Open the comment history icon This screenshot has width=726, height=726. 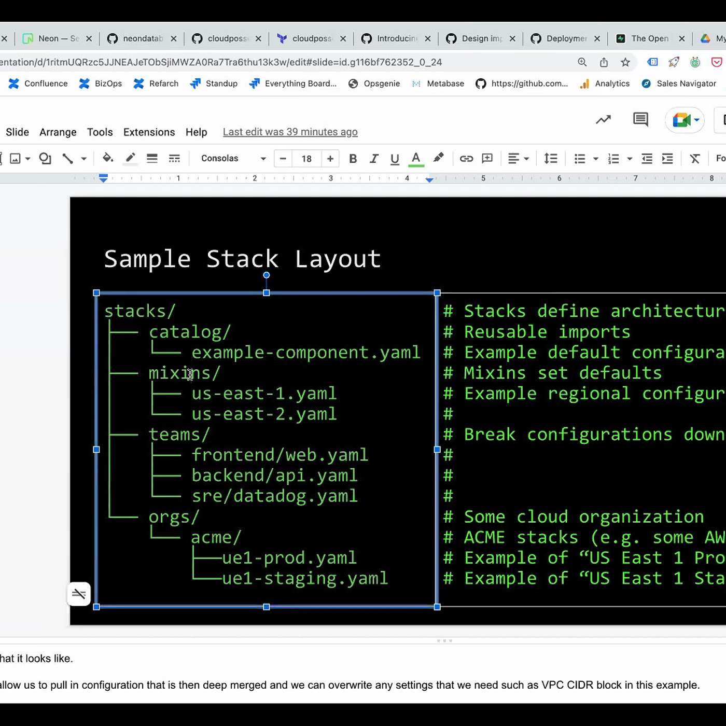tap(640, 120)
